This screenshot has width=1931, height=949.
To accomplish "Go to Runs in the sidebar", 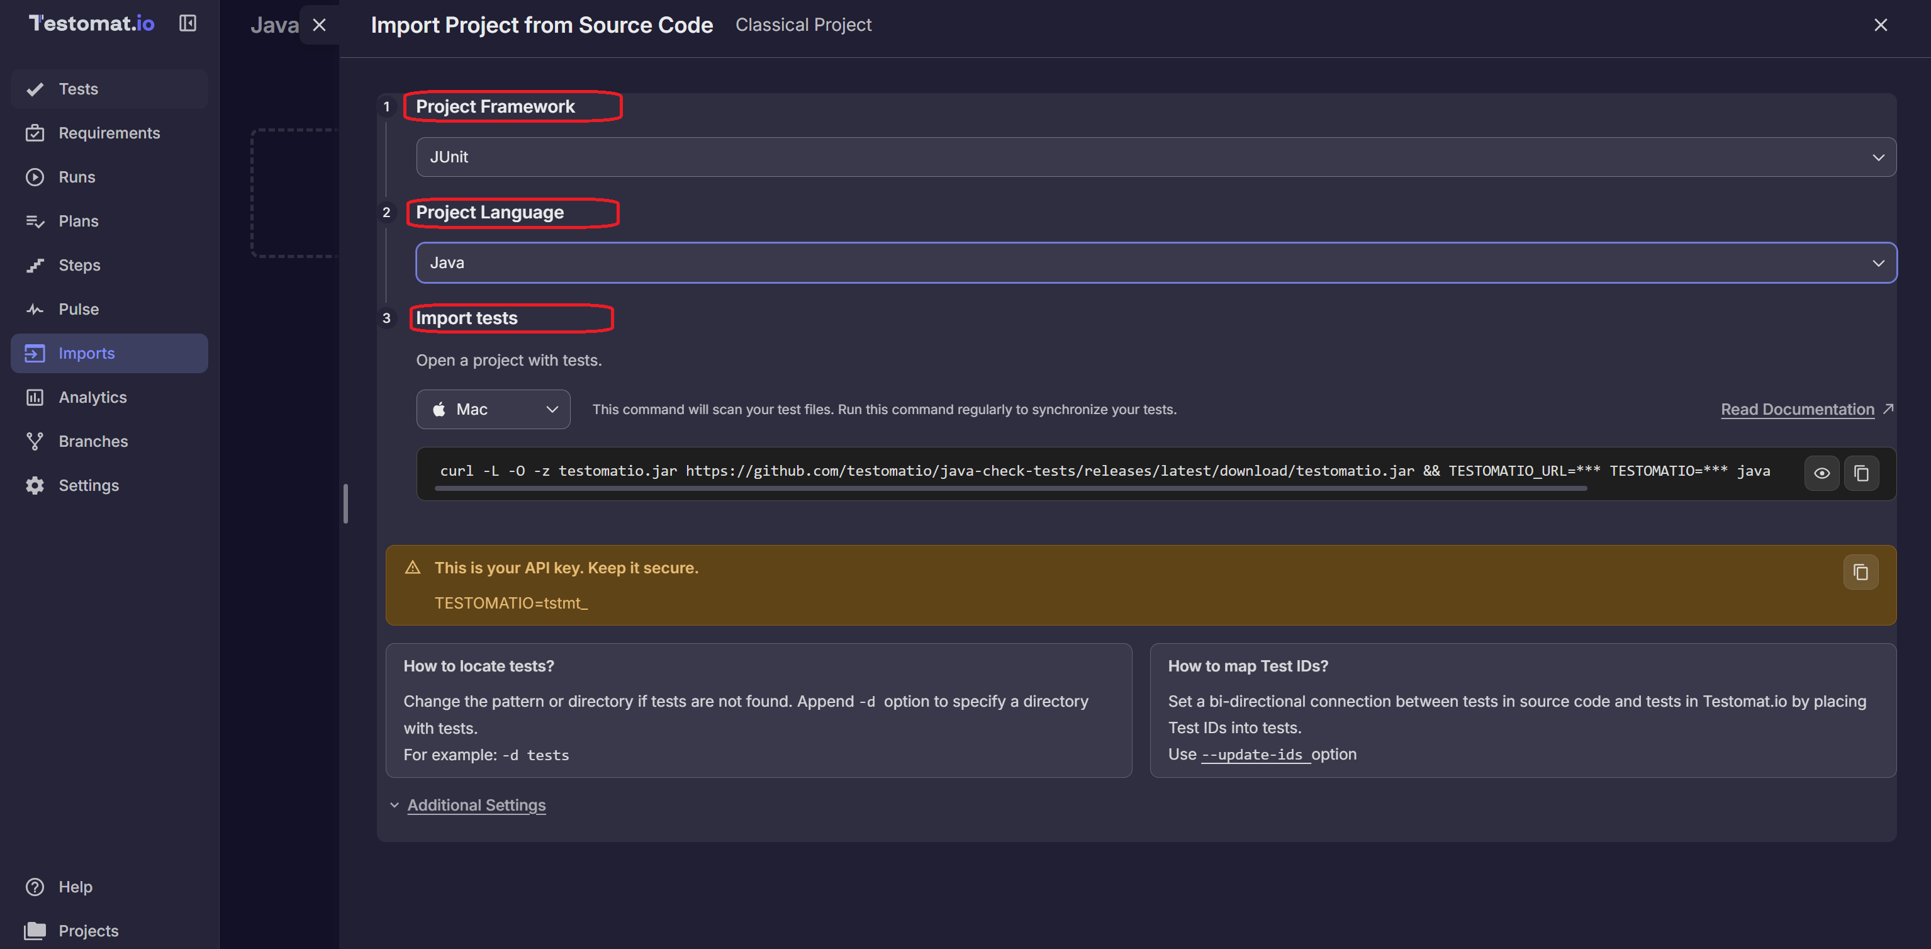I will click(109, 177).
